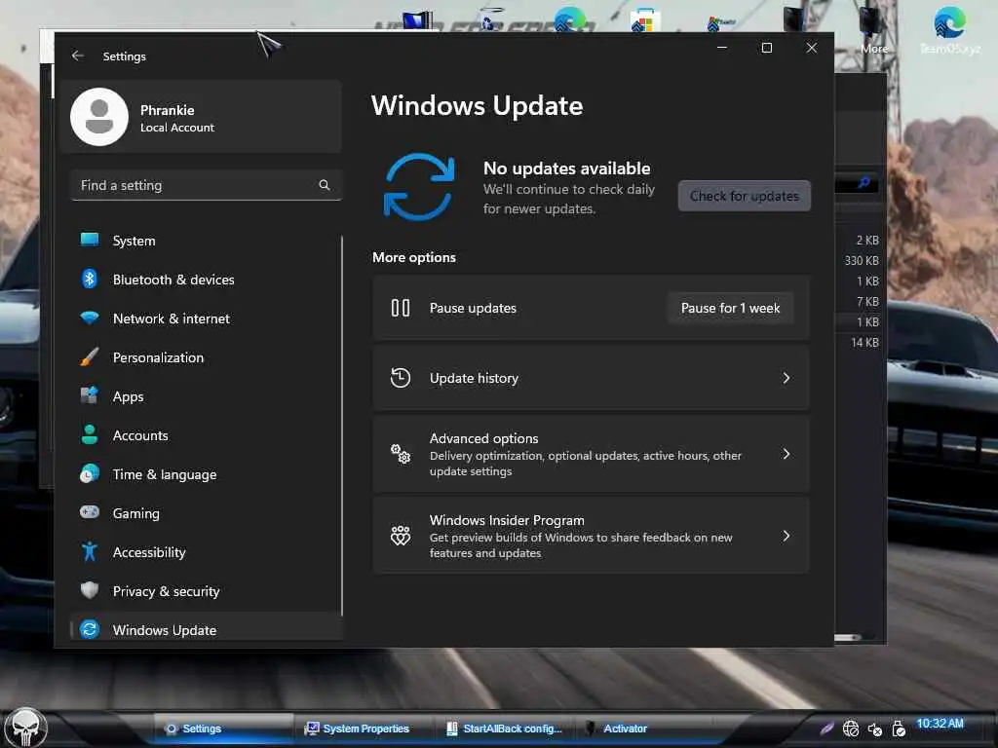Click the No updates available heading
The width and height of the screenshot is (998, 748).
tap(566, 168)
